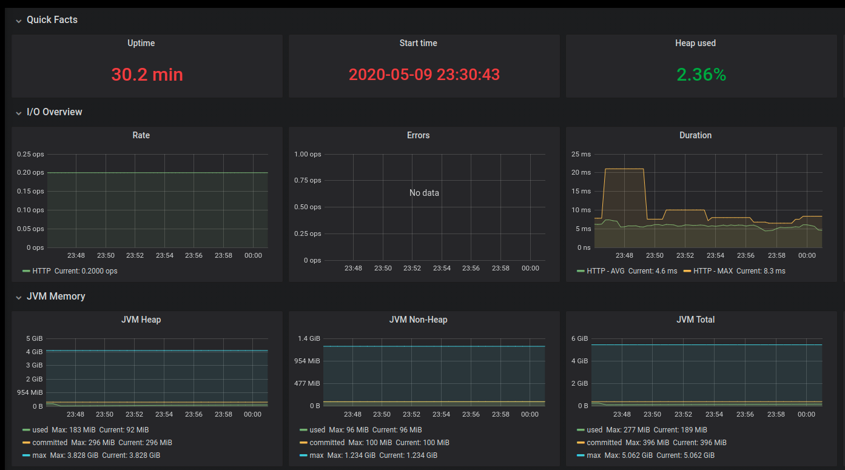Collapse the Quick Facts row chevron
Screen dimensions: 845x470
(19, 21)
